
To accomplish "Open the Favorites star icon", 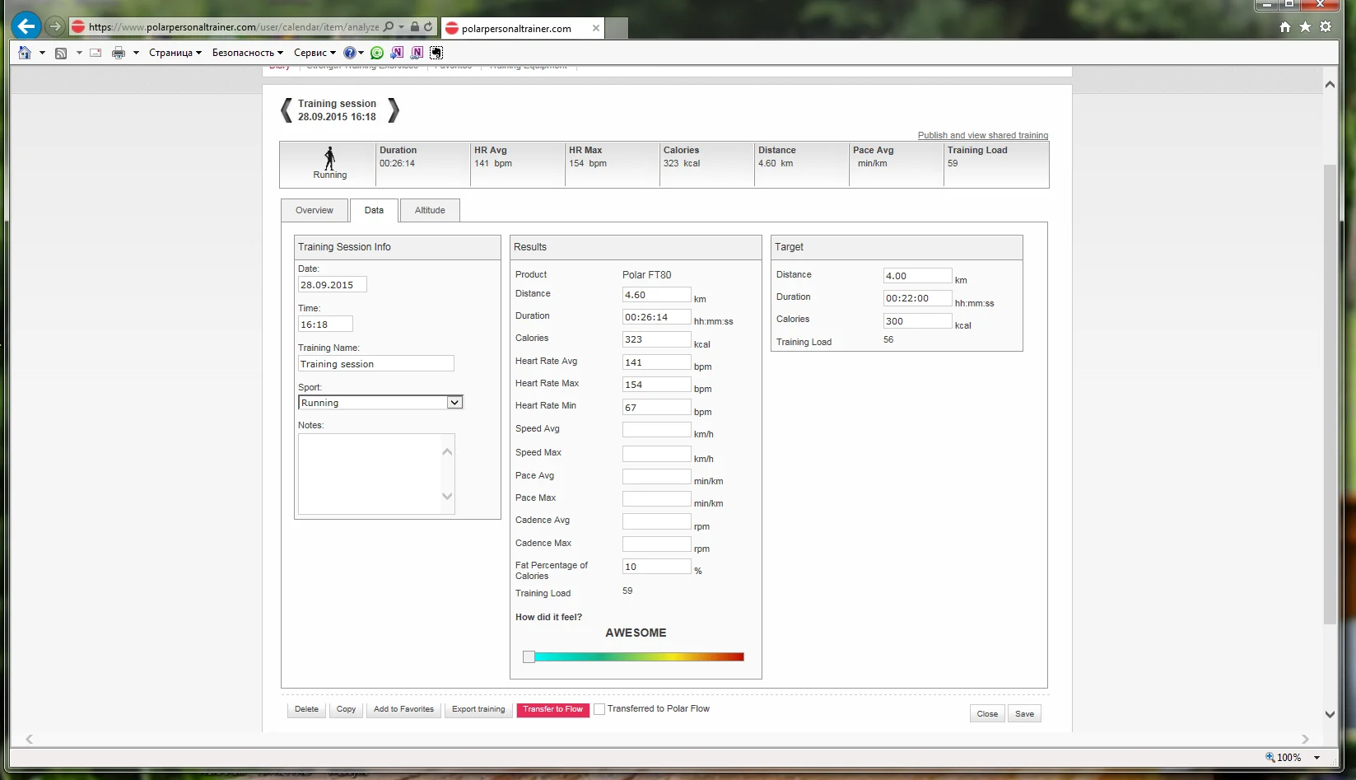I will coord(1305,27).
